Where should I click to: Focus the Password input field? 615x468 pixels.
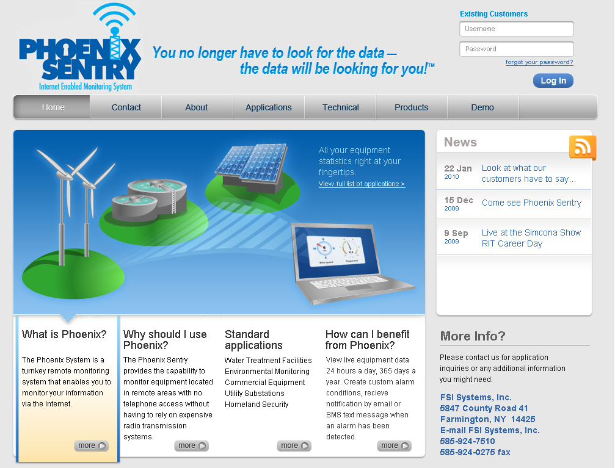[x=516, y=49]
